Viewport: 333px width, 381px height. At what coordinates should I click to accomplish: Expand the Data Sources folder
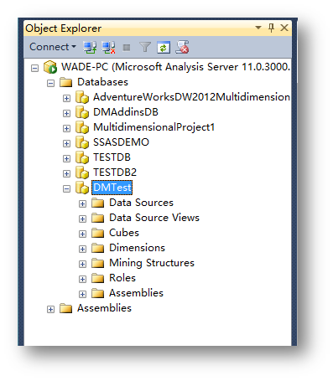pyautogui.click(x=82, y=203)
